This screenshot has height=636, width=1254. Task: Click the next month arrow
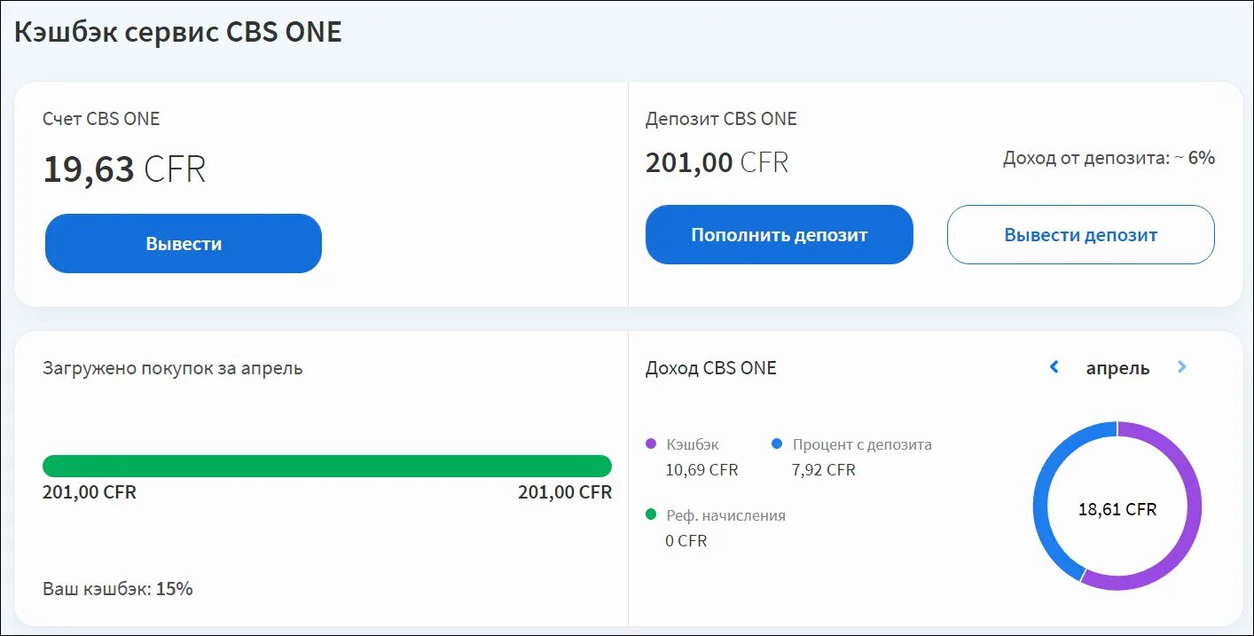1181,367
